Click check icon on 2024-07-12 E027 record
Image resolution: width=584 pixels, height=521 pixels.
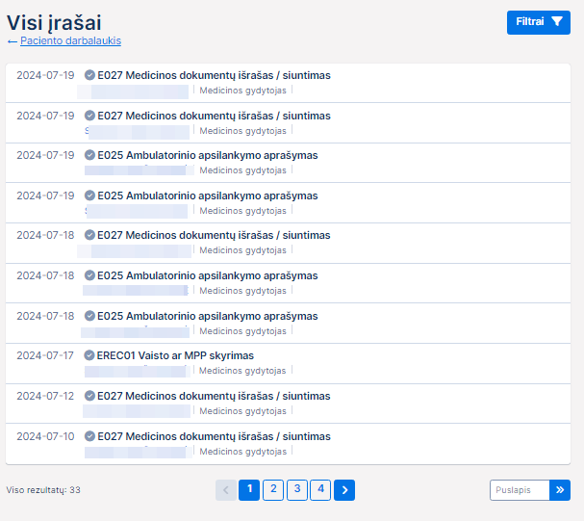click(89, 396)
